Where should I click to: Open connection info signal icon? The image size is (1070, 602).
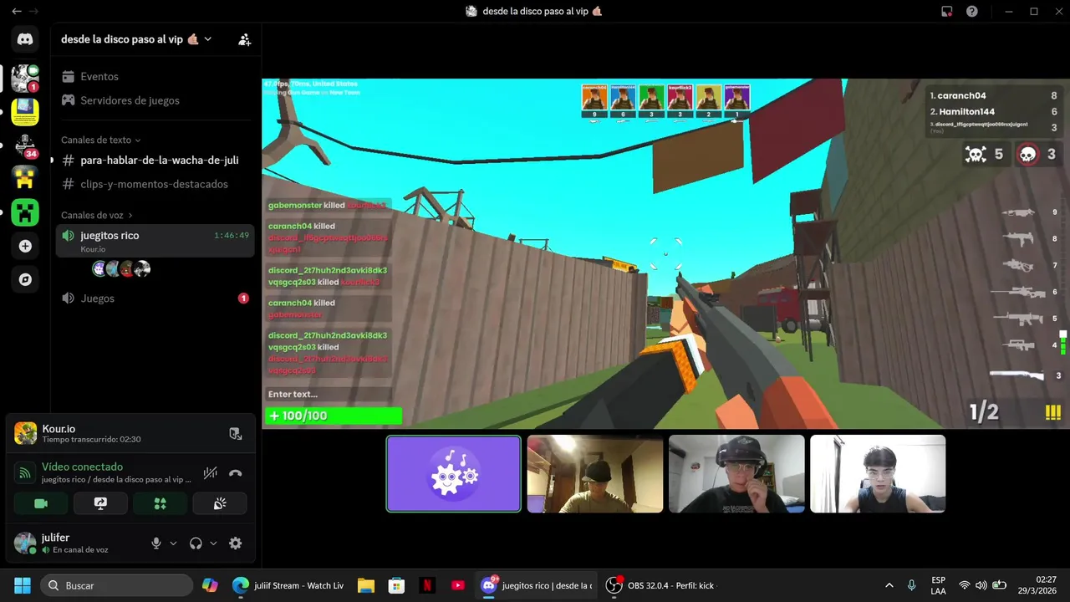pyautogui.click(x=25, y=473)
